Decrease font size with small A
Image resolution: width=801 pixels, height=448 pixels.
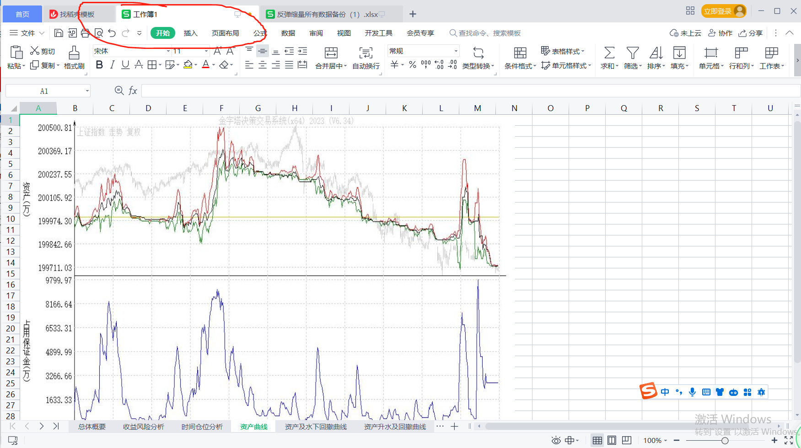(230, 51)
